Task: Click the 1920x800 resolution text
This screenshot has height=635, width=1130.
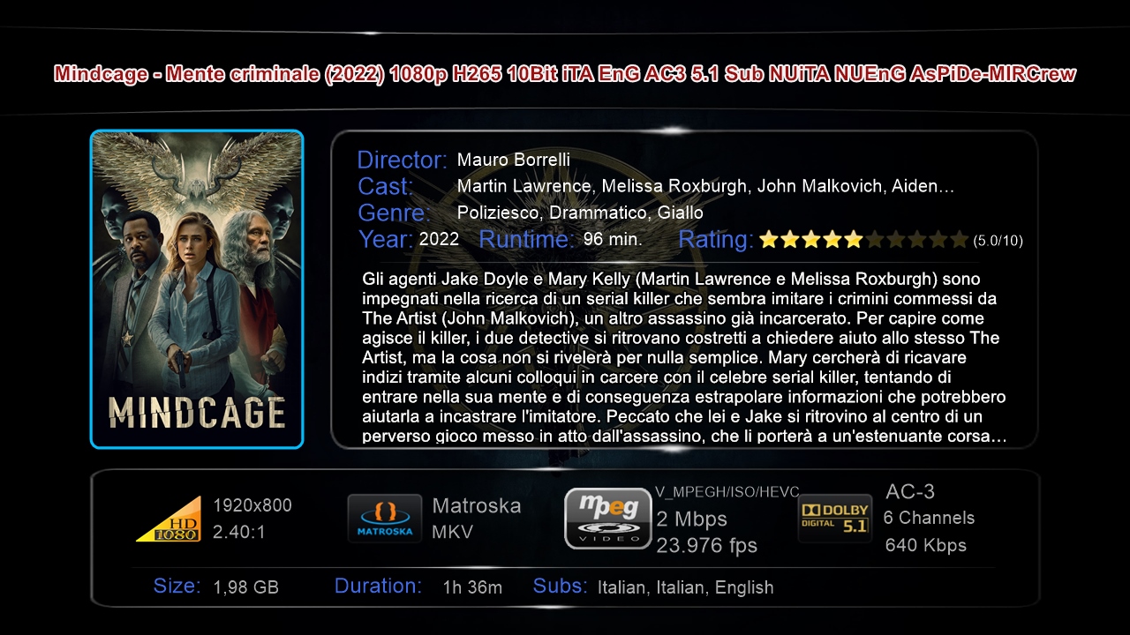Action: tap(252, 505)
